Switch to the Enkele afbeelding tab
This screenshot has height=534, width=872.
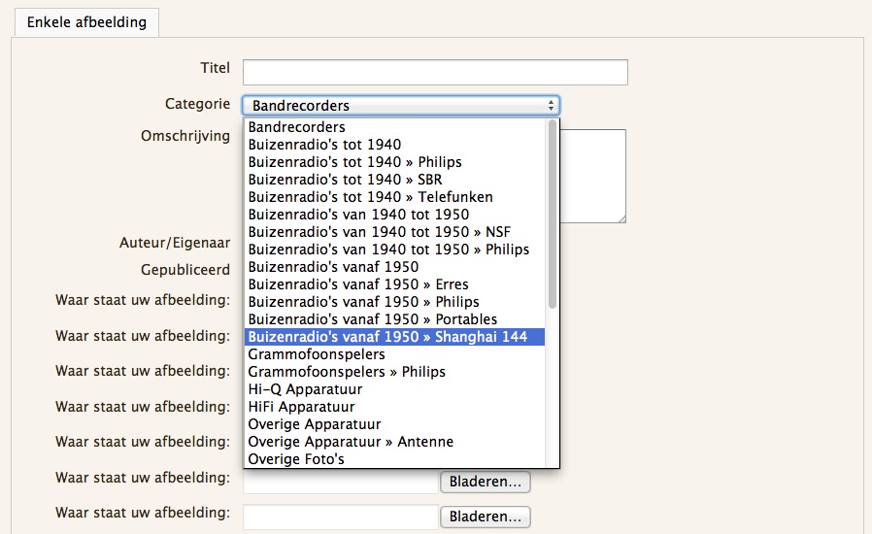tap(86, 21)
